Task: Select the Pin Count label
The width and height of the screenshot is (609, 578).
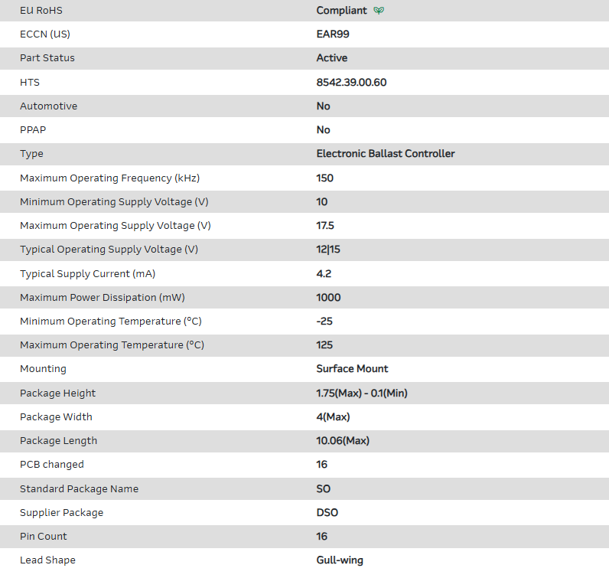Action: coord(44,537)
